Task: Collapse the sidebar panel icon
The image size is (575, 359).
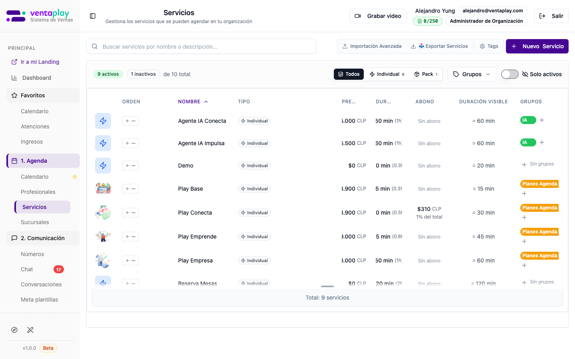Action: pos(93,16)
